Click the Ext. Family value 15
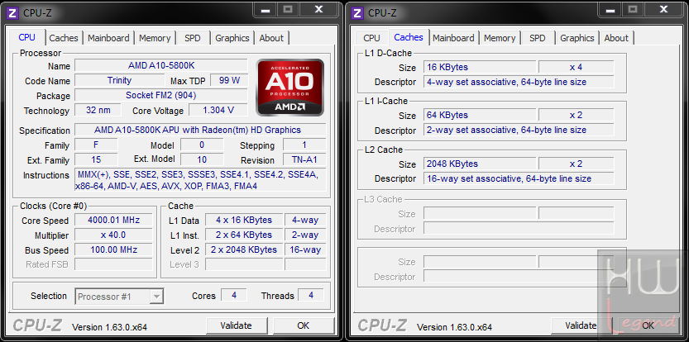689x342 pixels. pos(96,159)
